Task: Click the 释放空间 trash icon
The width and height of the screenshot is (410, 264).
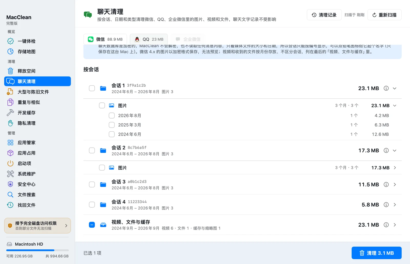Action: [11, 71]
